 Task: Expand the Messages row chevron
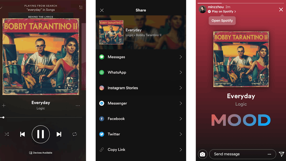click(181, 57)
